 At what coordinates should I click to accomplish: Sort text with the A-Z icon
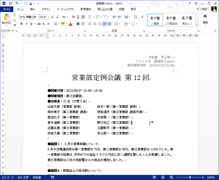[135, 17]
